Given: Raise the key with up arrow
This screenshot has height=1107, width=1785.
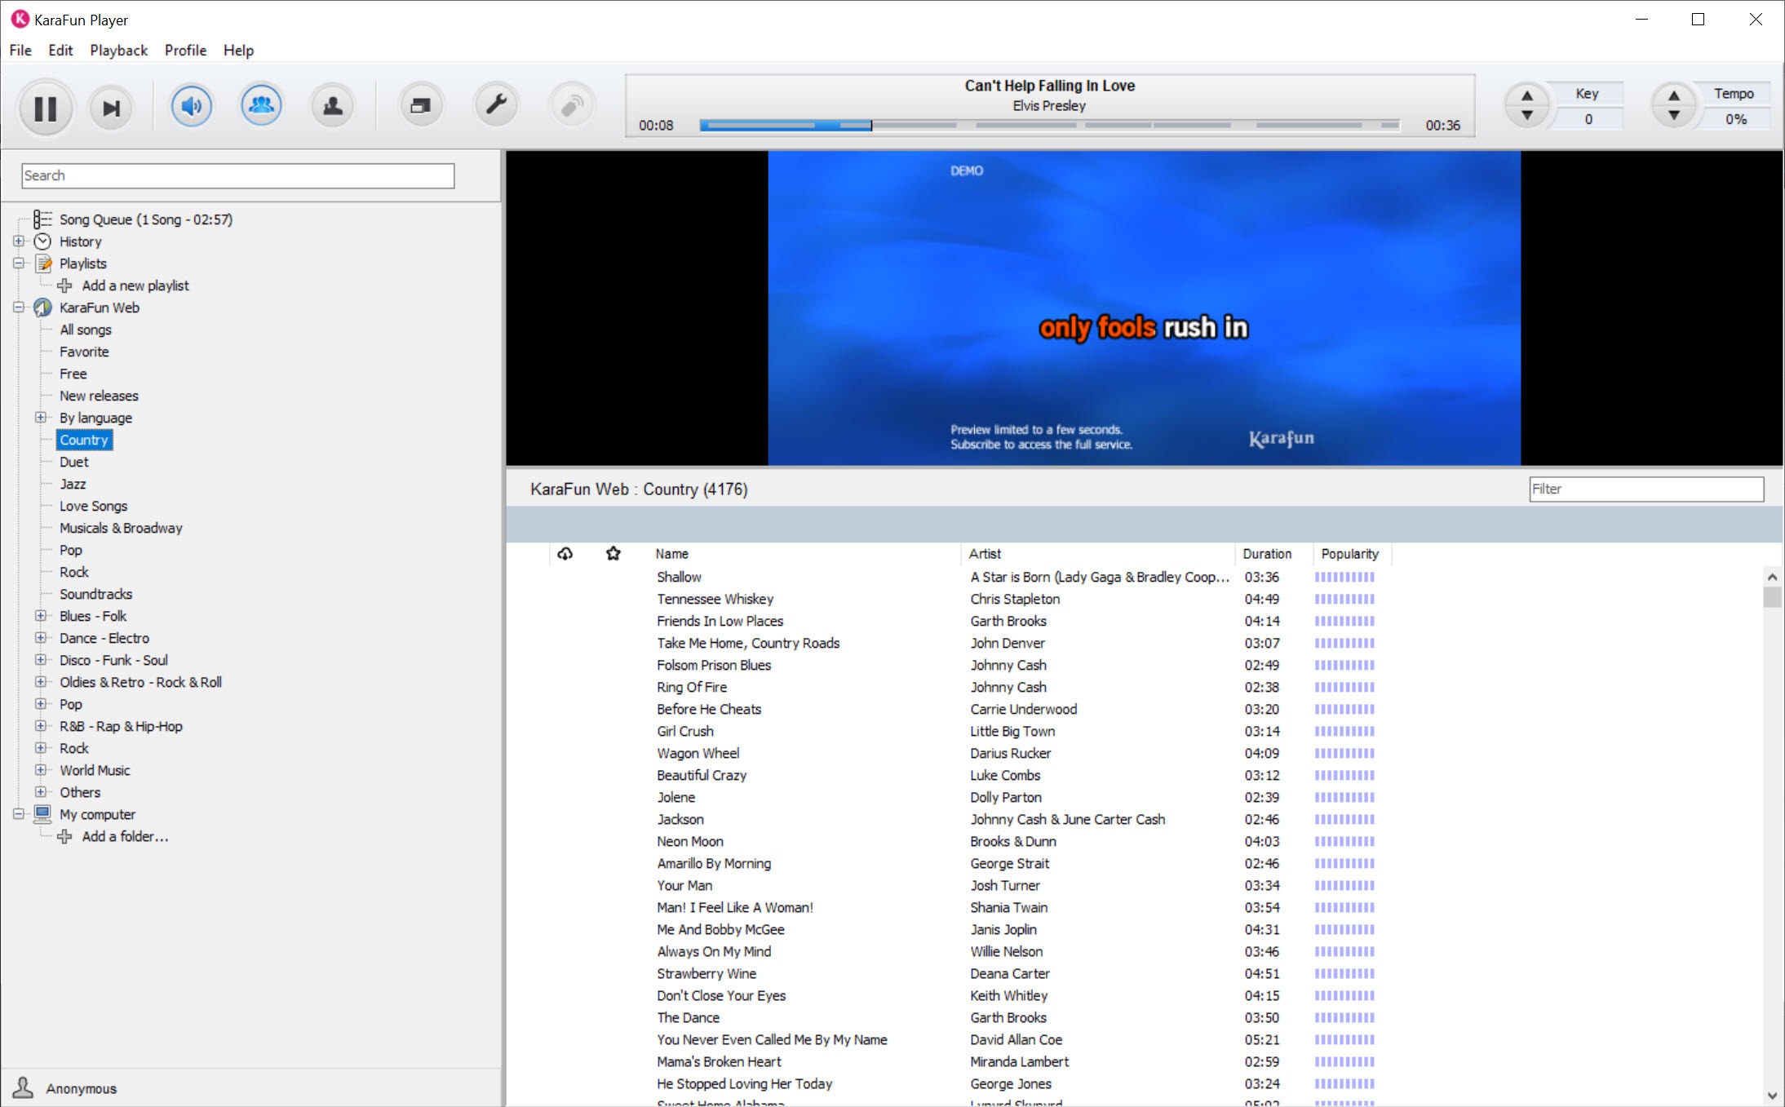Looking at the screenshot, I should pos(1526,96).
